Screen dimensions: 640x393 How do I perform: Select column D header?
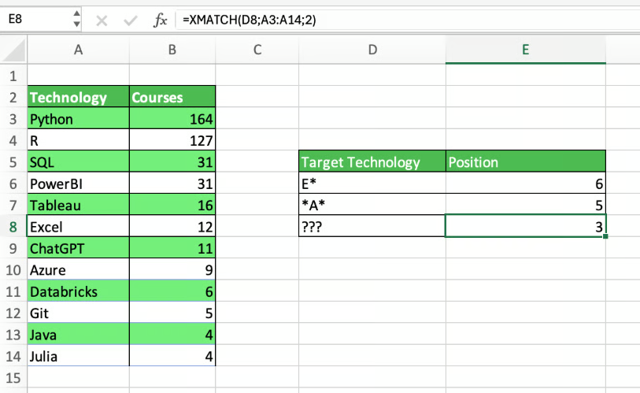pos(372,50)
